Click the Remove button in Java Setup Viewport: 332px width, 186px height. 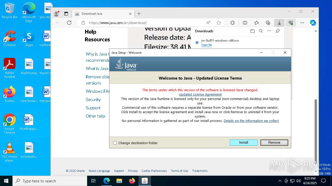[274, 143]
